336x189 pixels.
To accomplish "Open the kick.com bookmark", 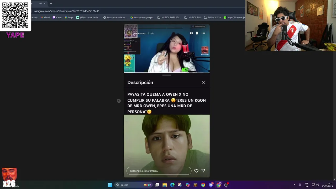I will pos(234,18).
